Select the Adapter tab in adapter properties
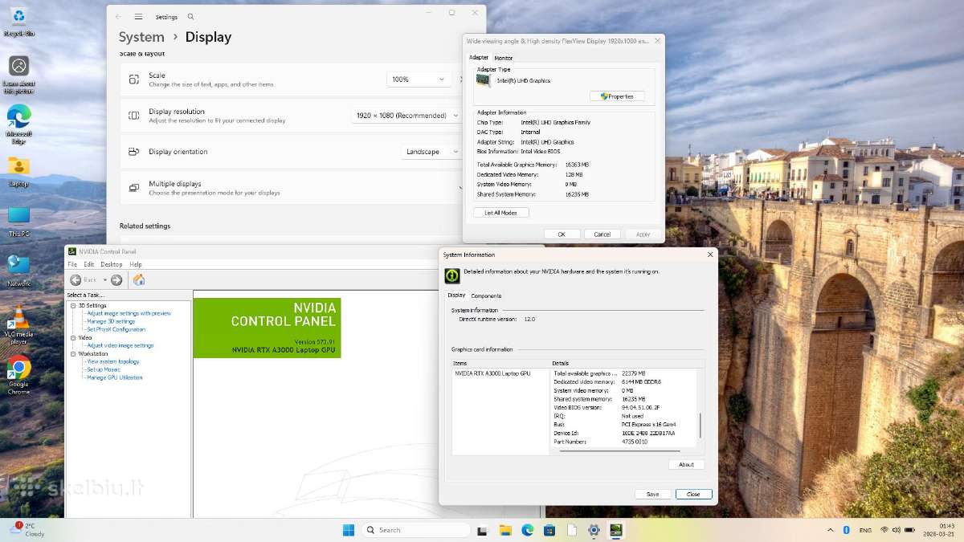The width and height of the screenshot is (964, 542). [479, 57]
